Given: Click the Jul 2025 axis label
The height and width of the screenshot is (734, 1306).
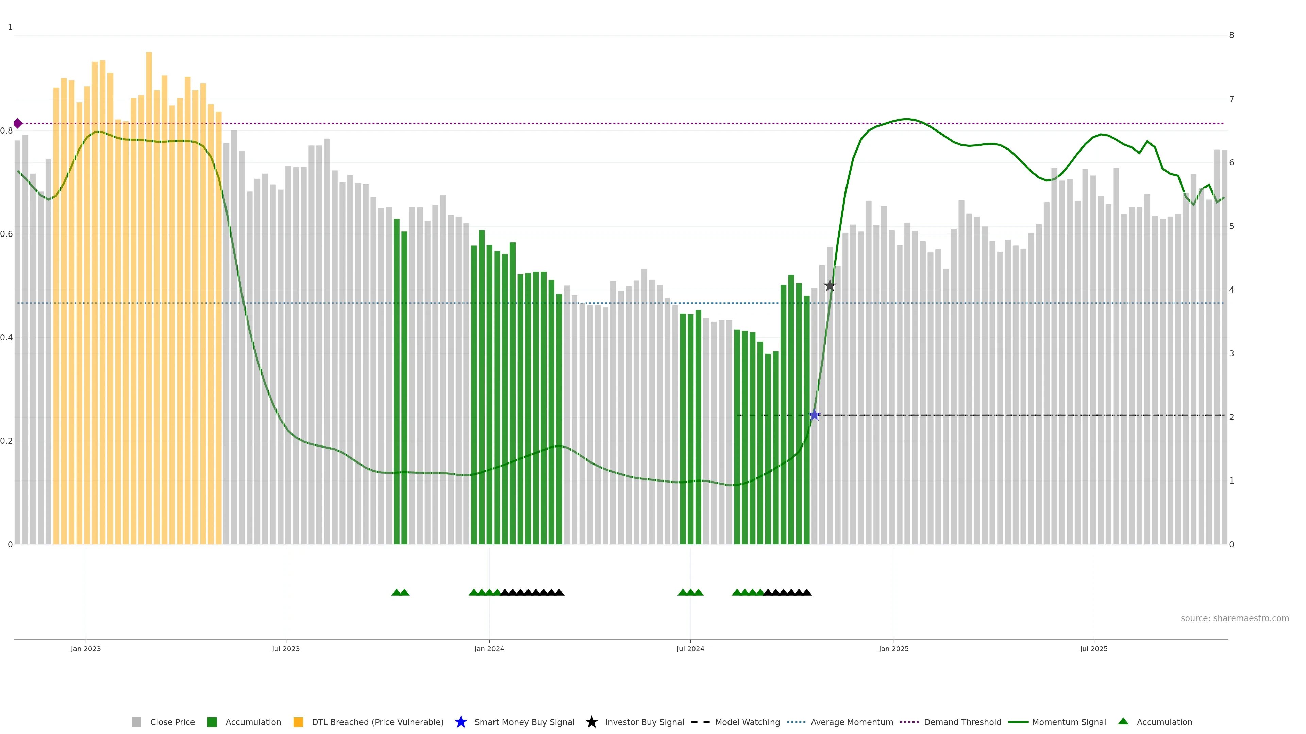Looking at the screenshot, I should tap(1093, 648).
